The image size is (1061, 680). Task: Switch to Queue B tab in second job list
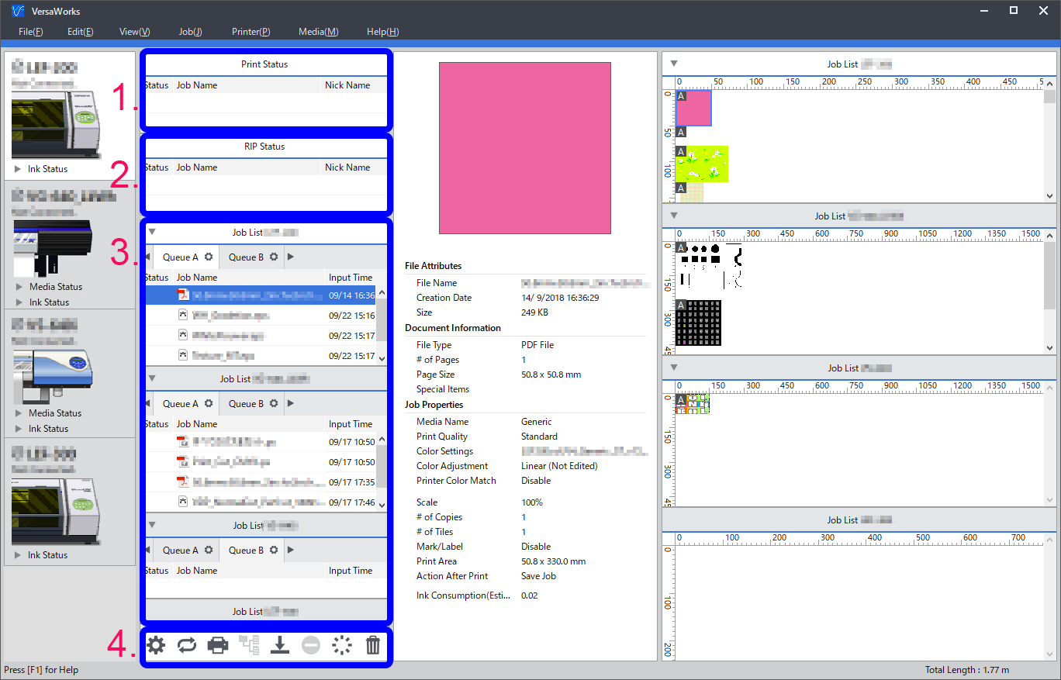246,403
